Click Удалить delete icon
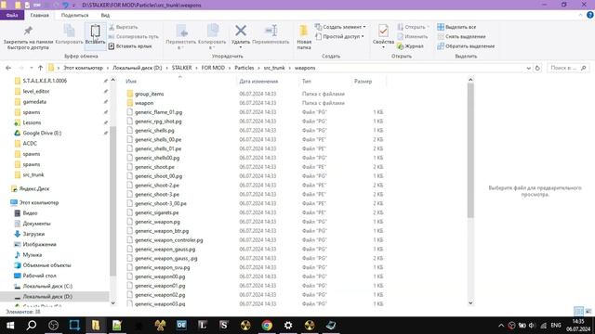The height and width of the screenshot is (334, 595). [241, 34]
